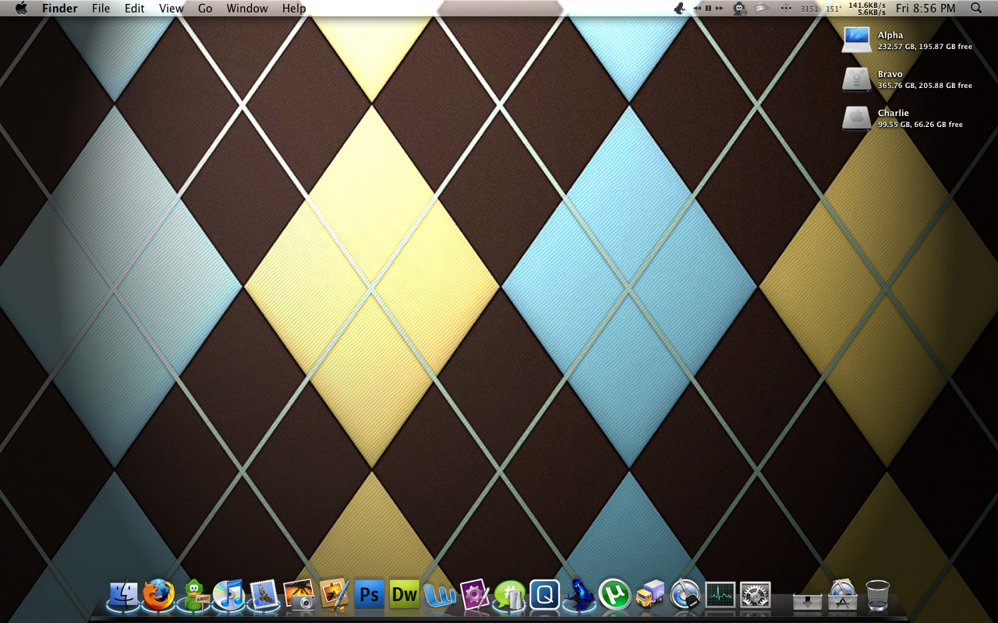
Task: Open Spotlight search magnifier
Action: coord(977,9)
